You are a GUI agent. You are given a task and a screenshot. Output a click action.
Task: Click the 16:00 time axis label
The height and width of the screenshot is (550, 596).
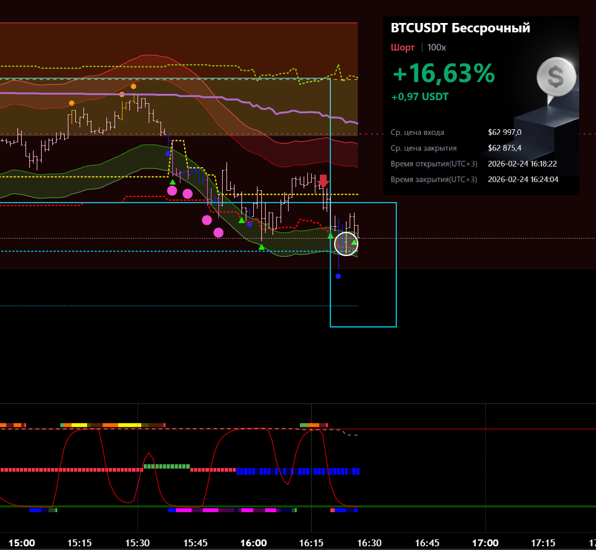pyautogui.click(x=253, y=543)
